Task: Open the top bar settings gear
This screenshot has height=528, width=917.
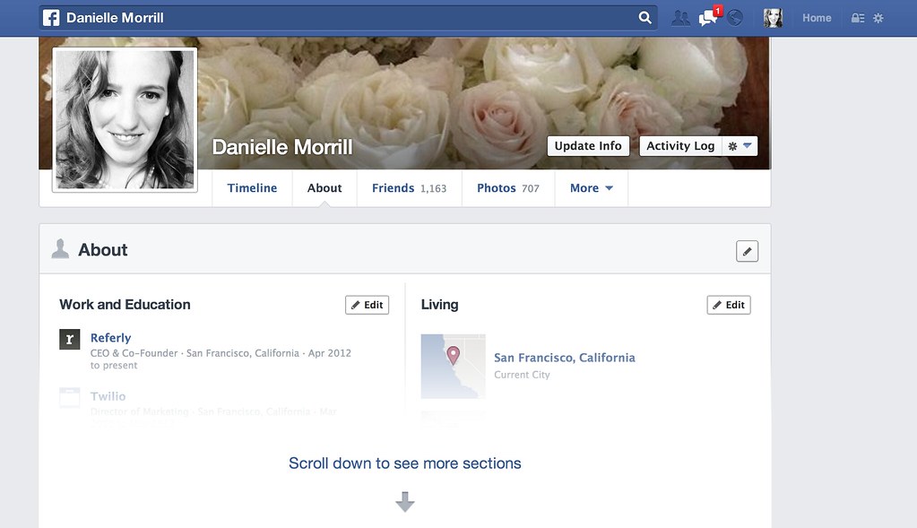Action: [x=878, y=18]
